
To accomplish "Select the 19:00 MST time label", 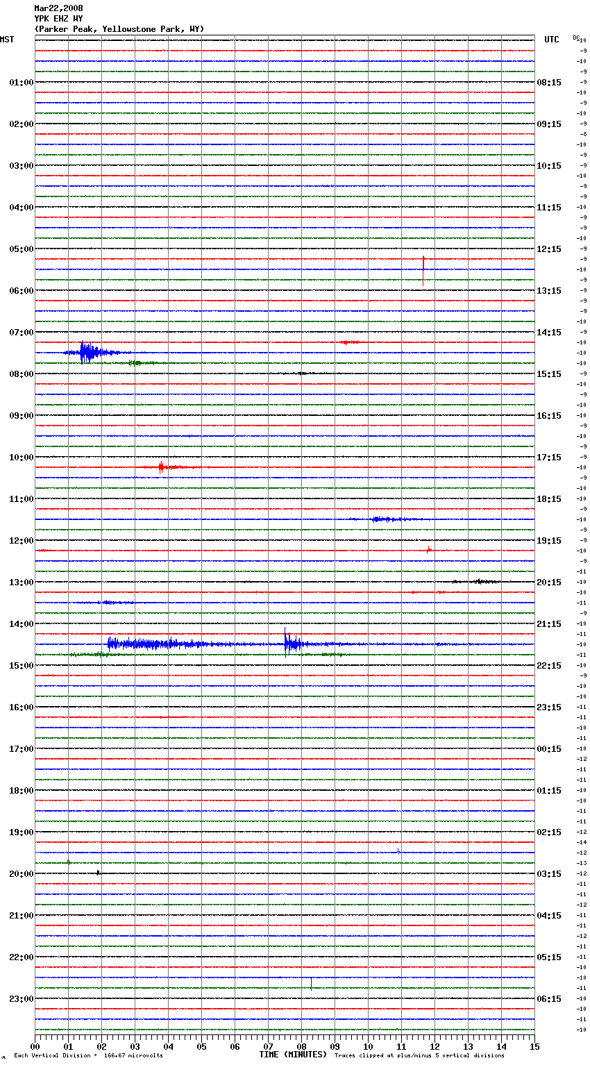I will tap(21, 832).
